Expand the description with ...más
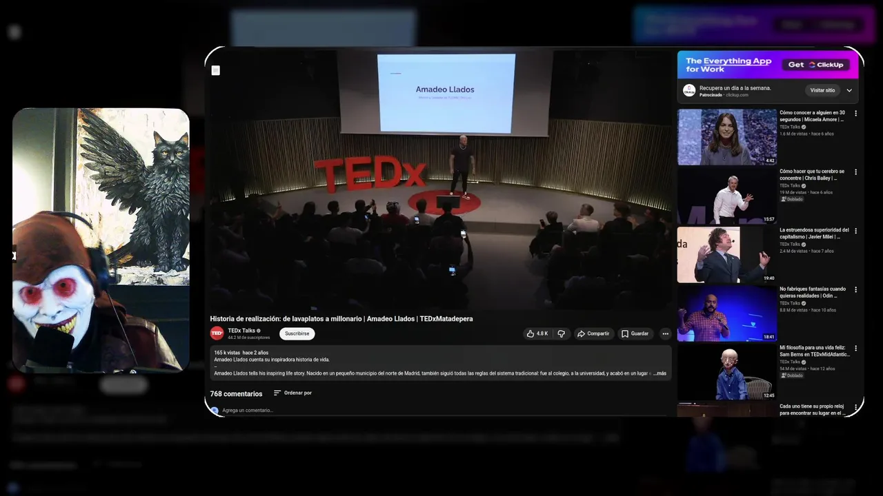Screen dimensions: 883x496 [x=660, y=373]
